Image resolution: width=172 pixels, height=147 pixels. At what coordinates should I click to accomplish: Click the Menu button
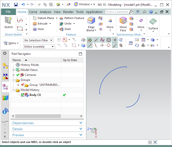pyautogui.click(x=11, y=43)
